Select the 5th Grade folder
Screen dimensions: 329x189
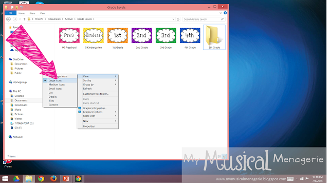[214, 37]
